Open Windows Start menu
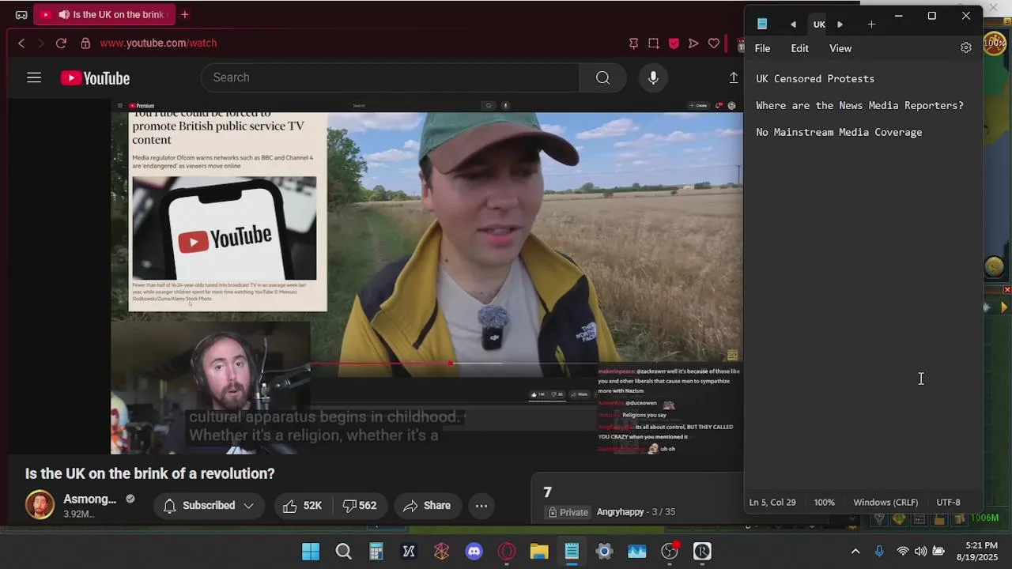 point(311,552)
